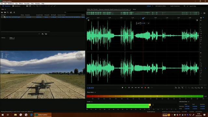Switch to the History tab

[3, 38]
